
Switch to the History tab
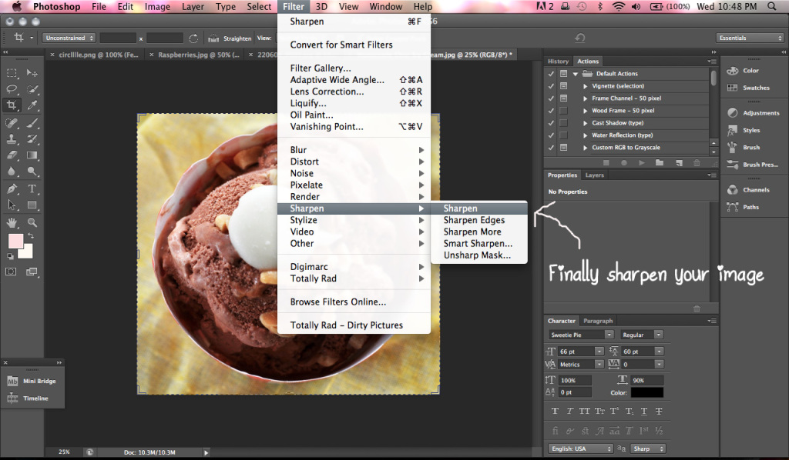(558, 62)
